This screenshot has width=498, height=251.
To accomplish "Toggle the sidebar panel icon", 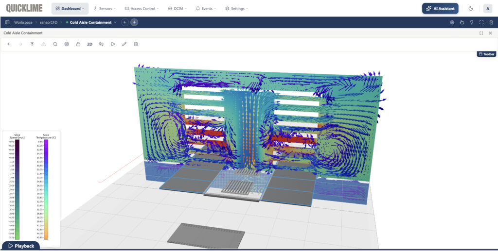I will point(7,22).
